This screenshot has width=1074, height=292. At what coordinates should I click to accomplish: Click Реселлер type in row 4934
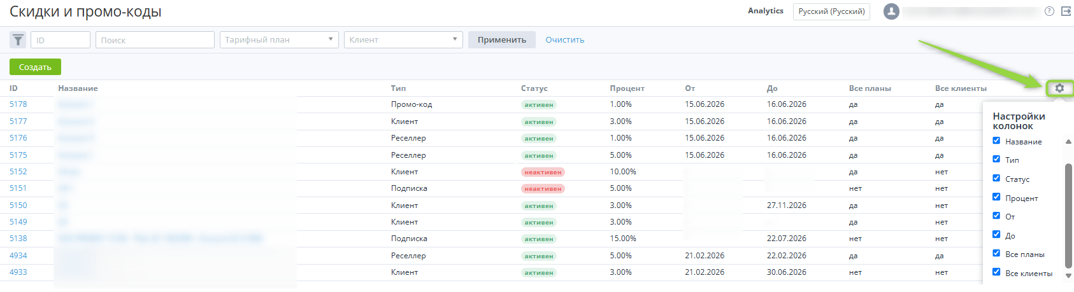point(408,256)
